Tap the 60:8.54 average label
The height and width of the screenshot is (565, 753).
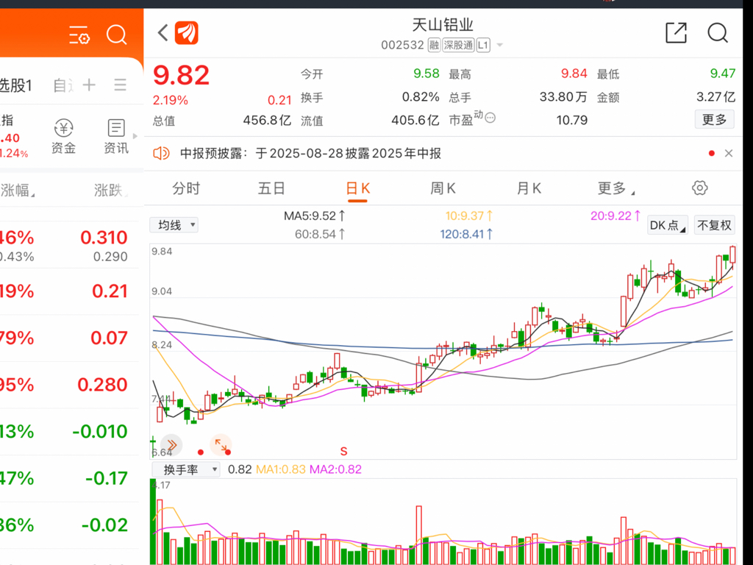(x=320, y=234)
